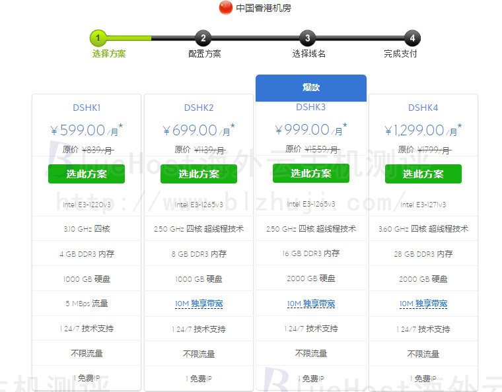This screenshot has width=502, height=392.
Task: Click 不限流量 in DSHK1 column
Action: 87,354
